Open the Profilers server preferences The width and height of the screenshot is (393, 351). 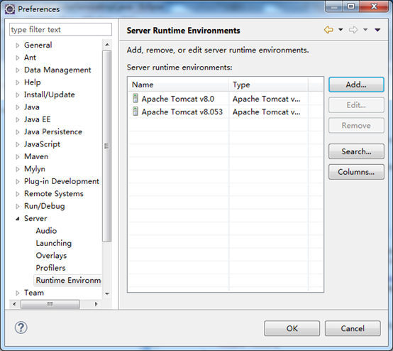pyautogui.click(x=50, y=268)
